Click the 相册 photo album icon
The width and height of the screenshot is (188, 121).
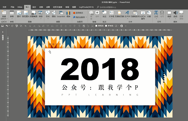point(41,13)
